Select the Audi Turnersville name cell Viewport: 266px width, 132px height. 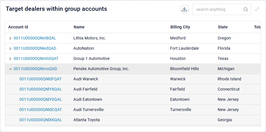[88, 110]
